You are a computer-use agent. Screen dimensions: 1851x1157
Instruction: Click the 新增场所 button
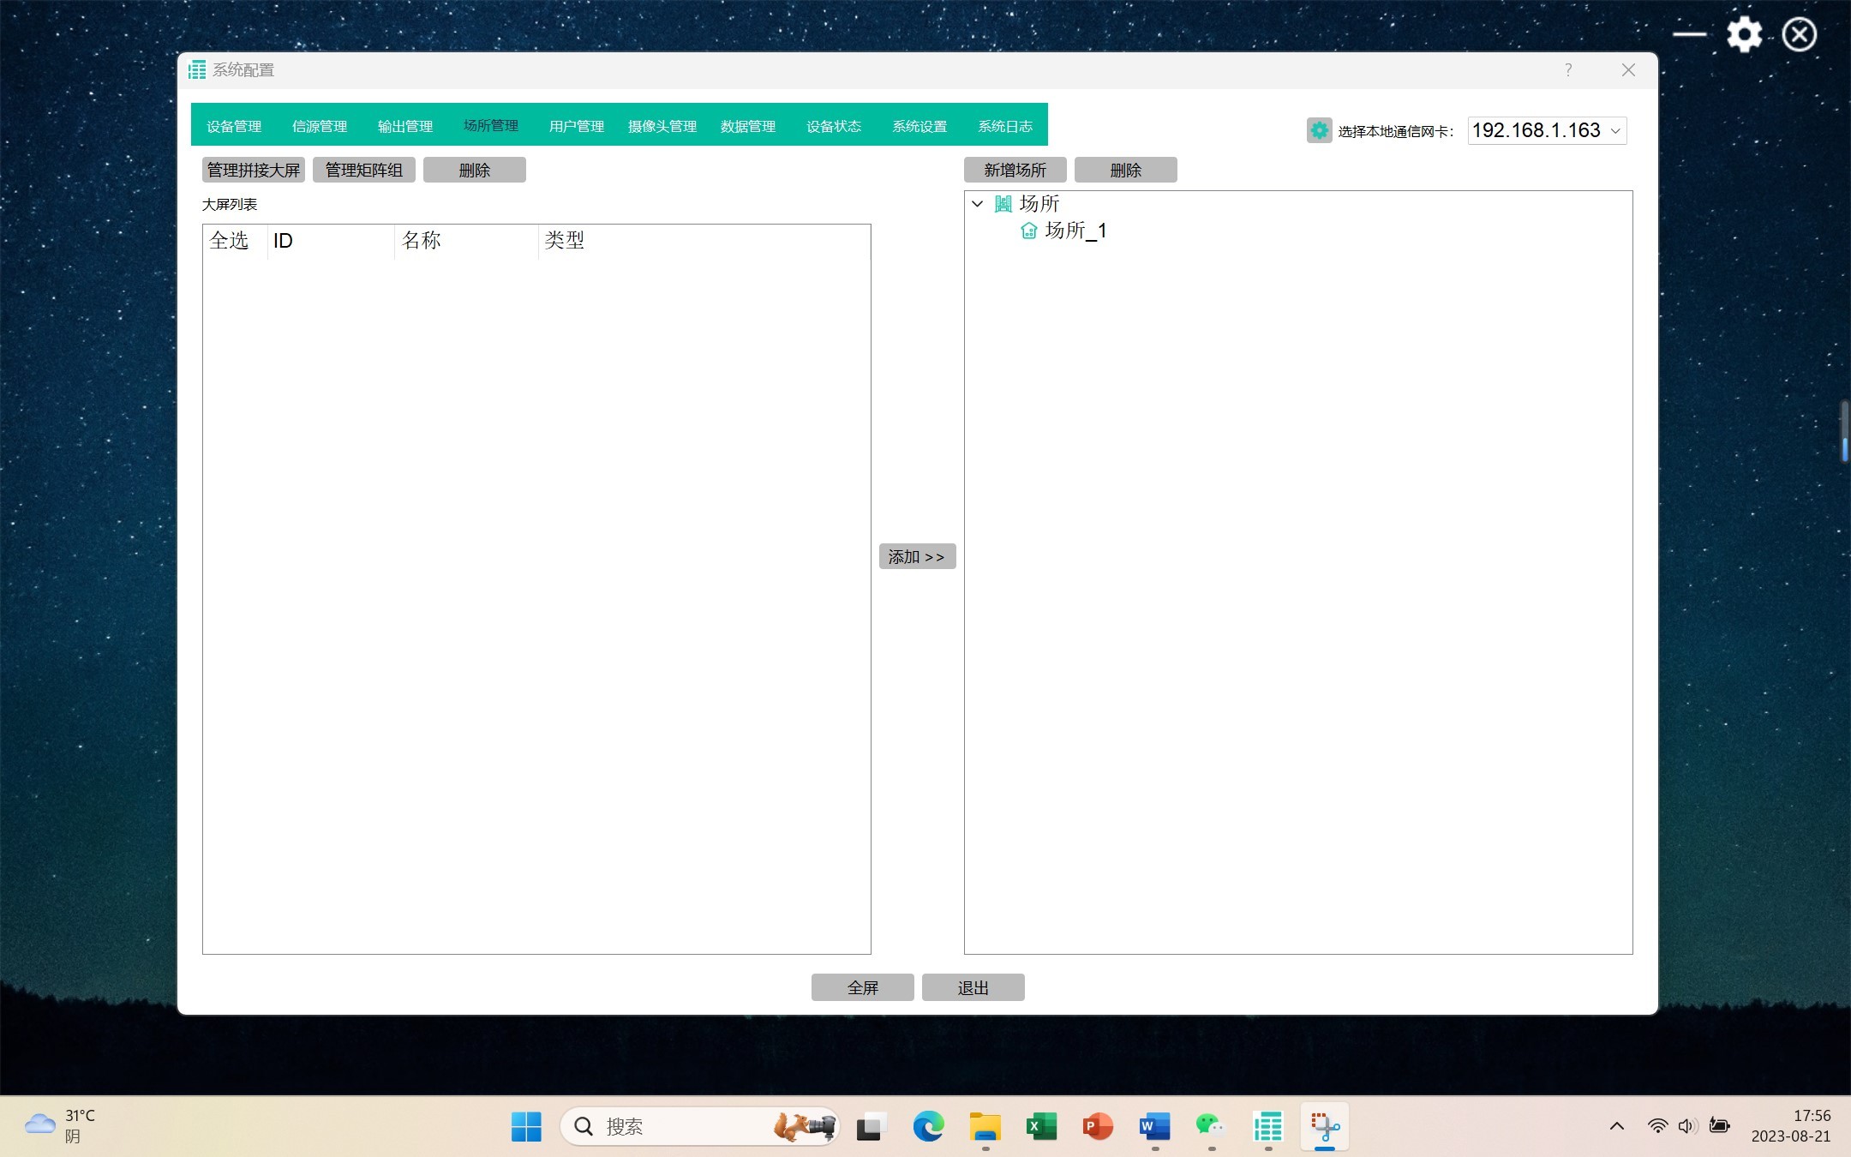pyautogui.click(x=1015, y=170)
